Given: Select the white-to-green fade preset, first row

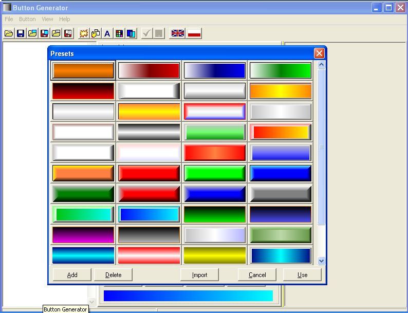Looking at the screenshot, I should pos(280,70).
